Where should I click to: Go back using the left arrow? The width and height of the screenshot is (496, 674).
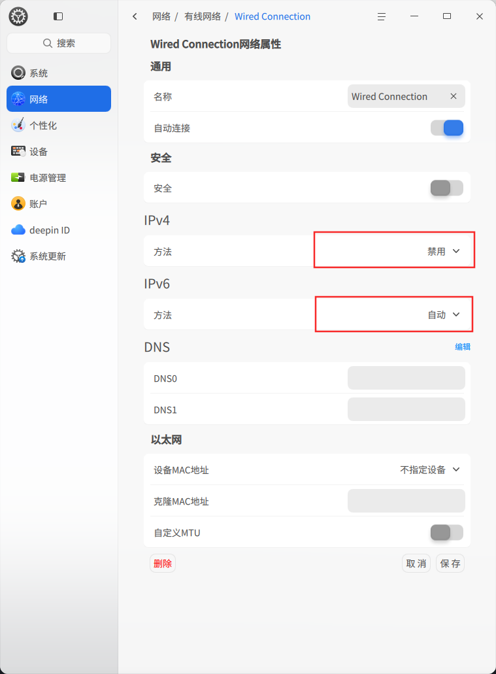(135, 16)
